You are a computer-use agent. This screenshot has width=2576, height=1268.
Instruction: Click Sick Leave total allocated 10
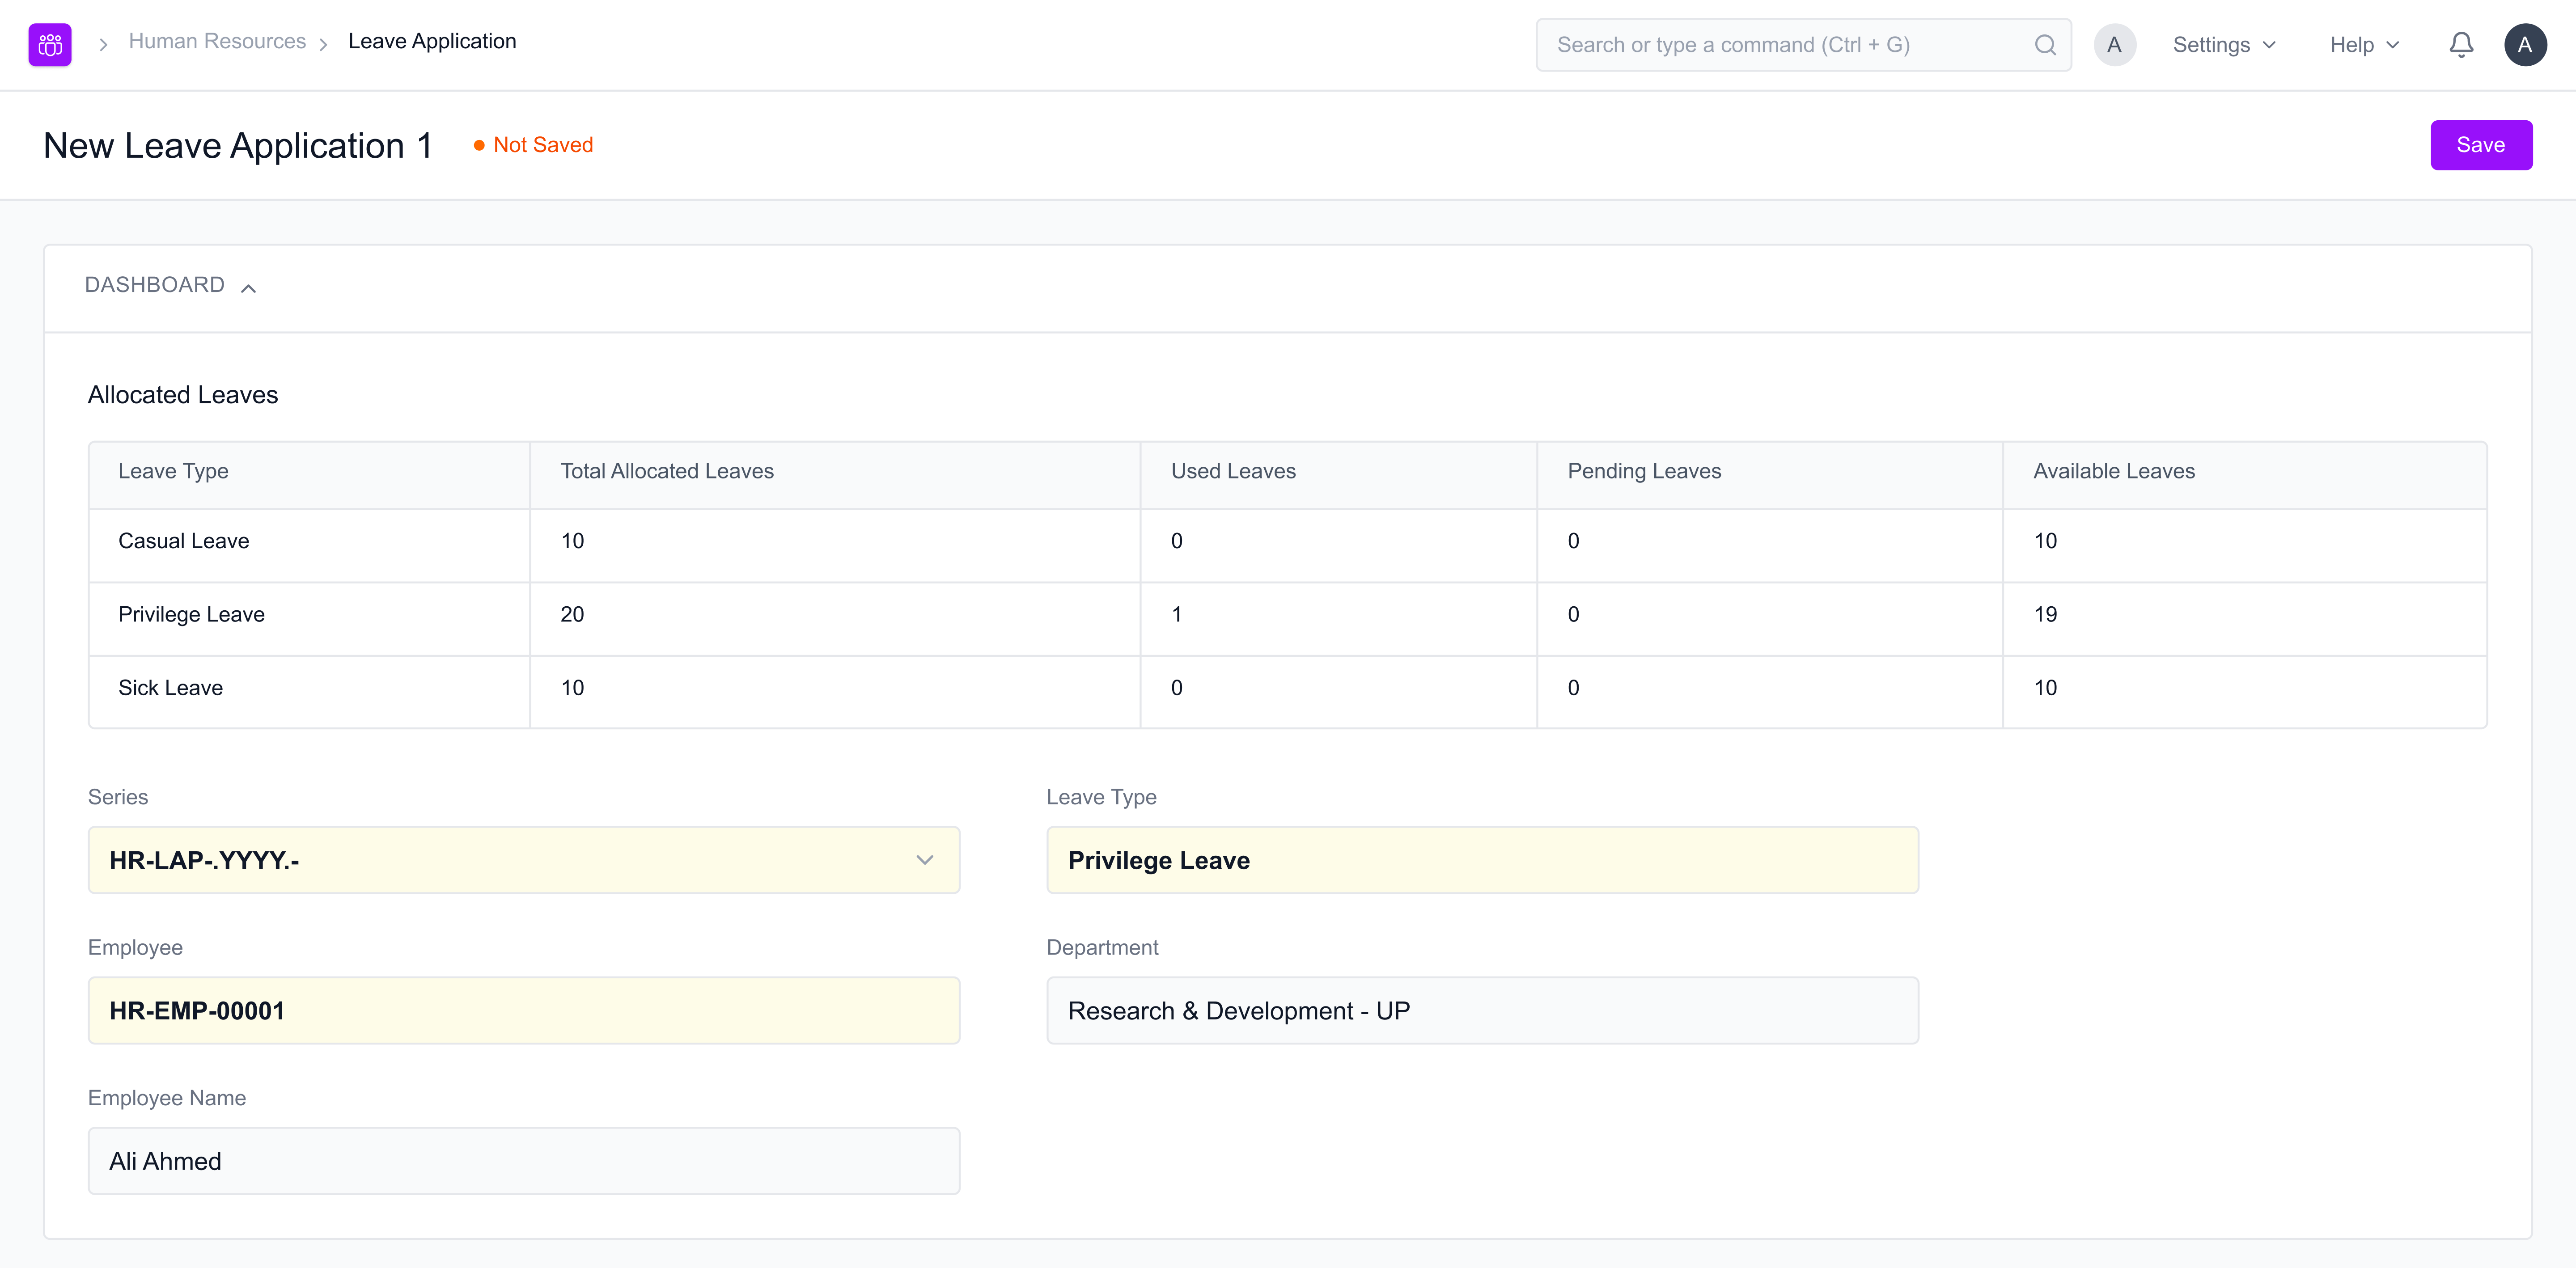coord(572,688)
